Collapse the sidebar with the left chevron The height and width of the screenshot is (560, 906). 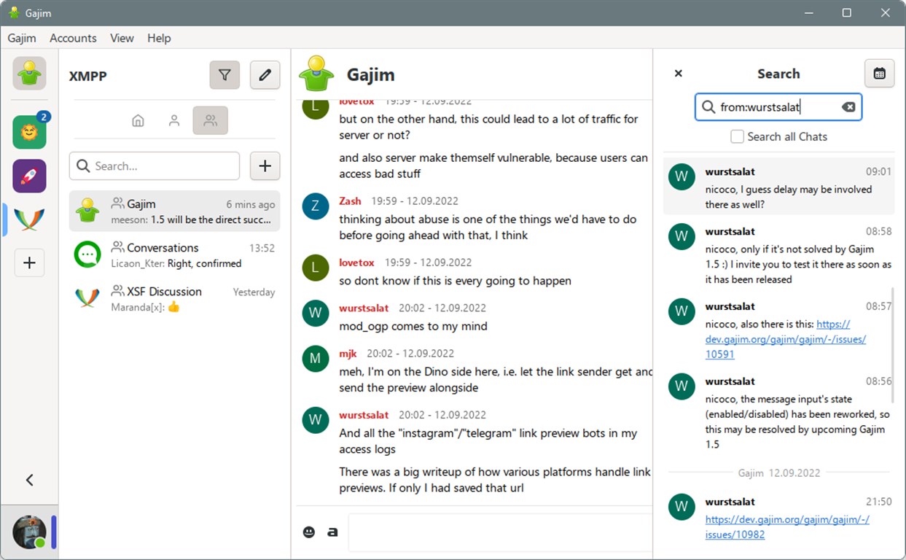[x=29, y=480]
